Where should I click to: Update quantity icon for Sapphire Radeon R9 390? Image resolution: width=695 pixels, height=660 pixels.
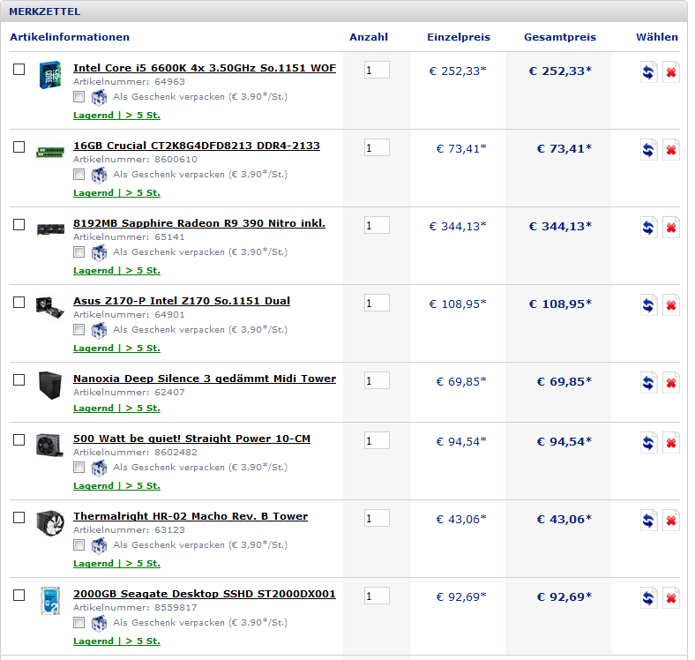[x=648, y=227]
